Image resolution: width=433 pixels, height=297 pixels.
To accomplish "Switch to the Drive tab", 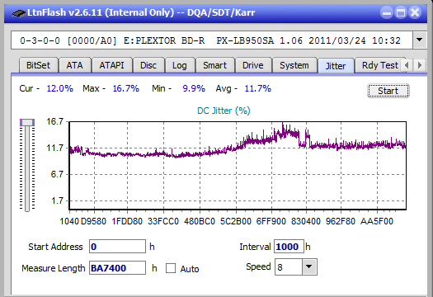I will point(253,65).
